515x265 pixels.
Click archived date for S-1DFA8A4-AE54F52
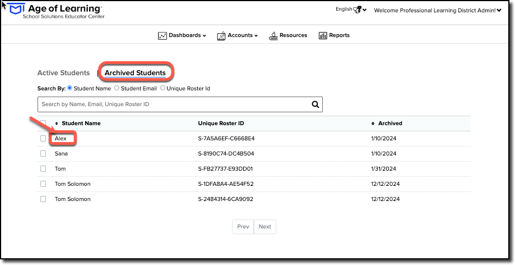386,184
